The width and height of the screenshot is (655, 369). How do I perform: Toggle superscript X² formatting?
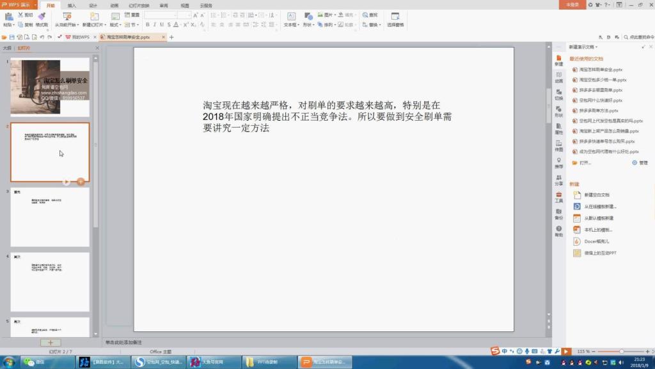186,25
